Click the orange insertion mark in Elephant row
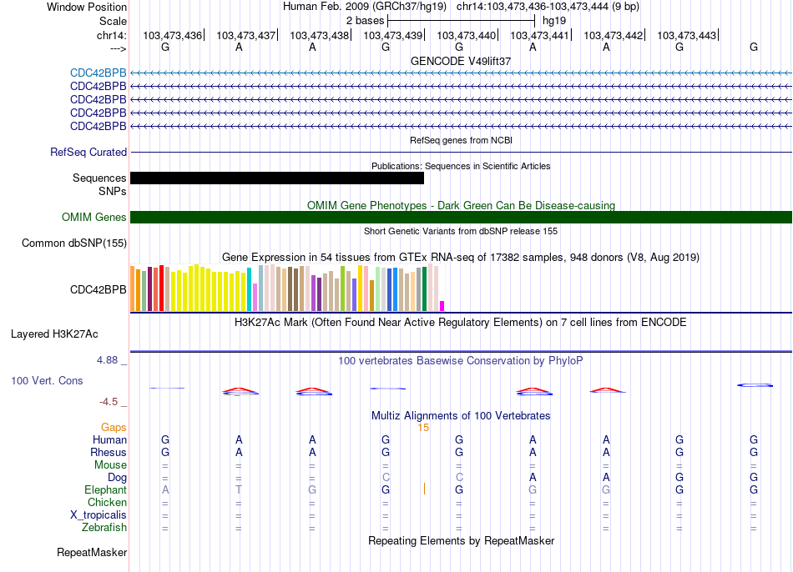793x572 pixels. 424,489
